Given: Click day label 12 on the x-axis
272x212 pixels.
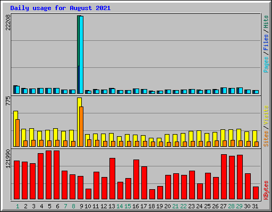Looking at the screenshot, I should pos(104,206).
